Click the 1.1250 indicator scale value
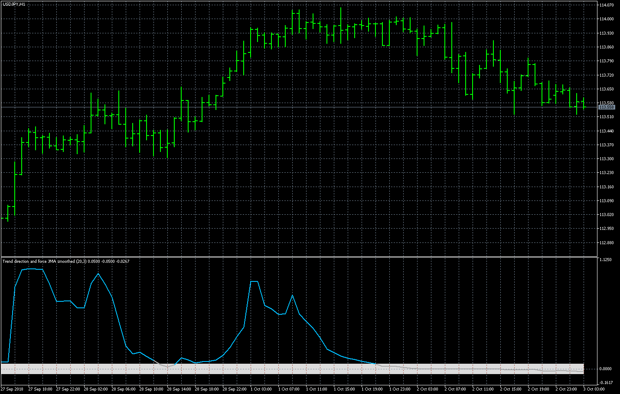620x394 pixels. [605, 260]
